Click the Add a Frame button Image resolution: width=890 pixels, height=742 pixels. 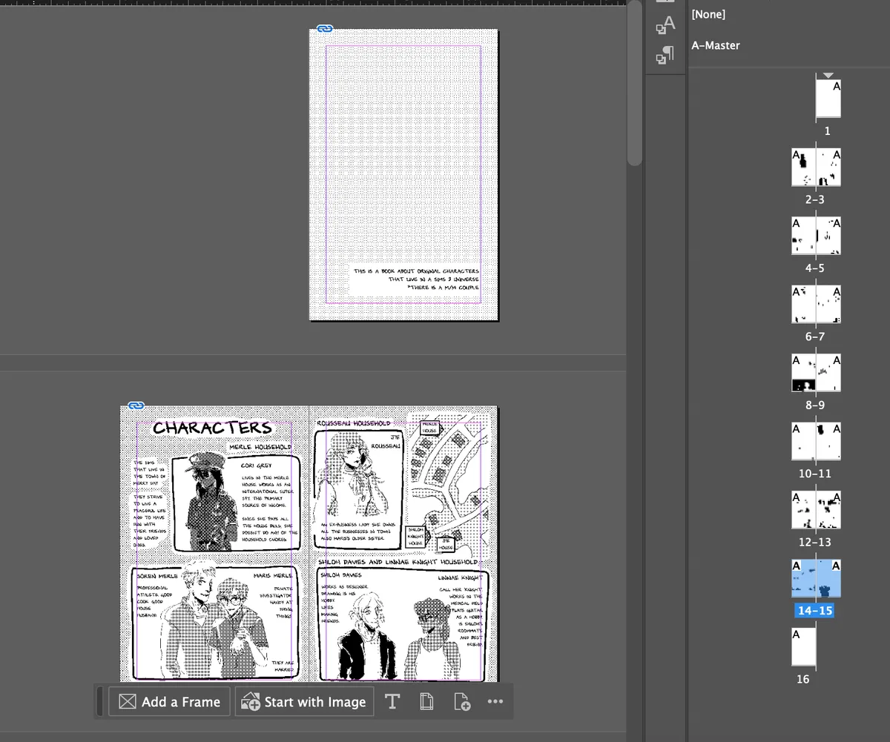pyautogui.click(x=171, y=701)
